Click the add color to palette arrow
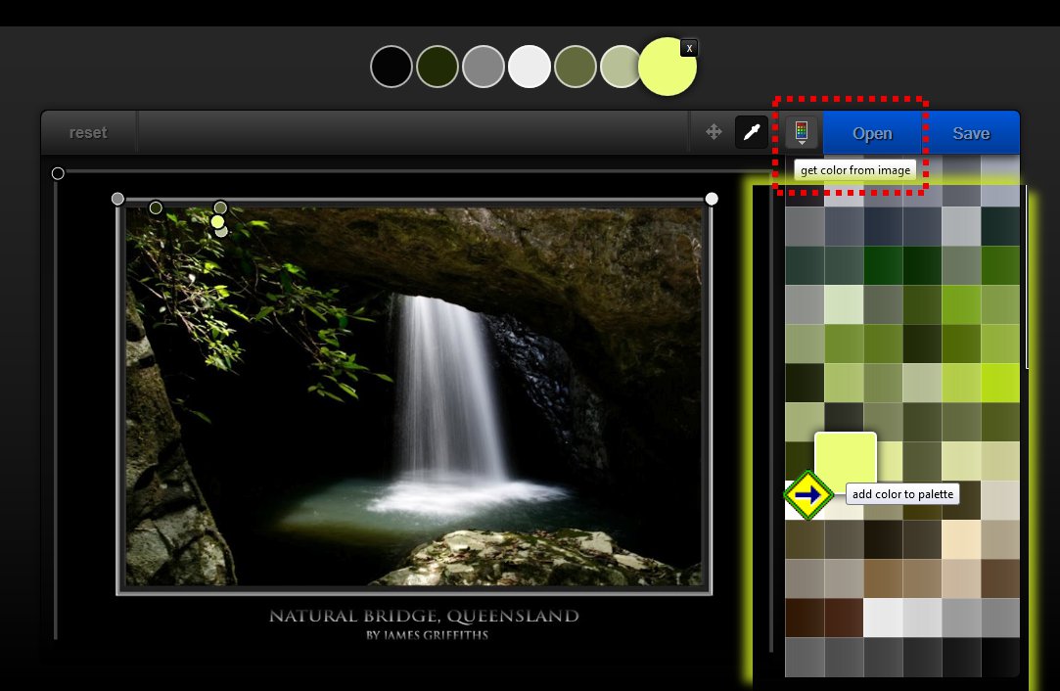 point(808,495)
